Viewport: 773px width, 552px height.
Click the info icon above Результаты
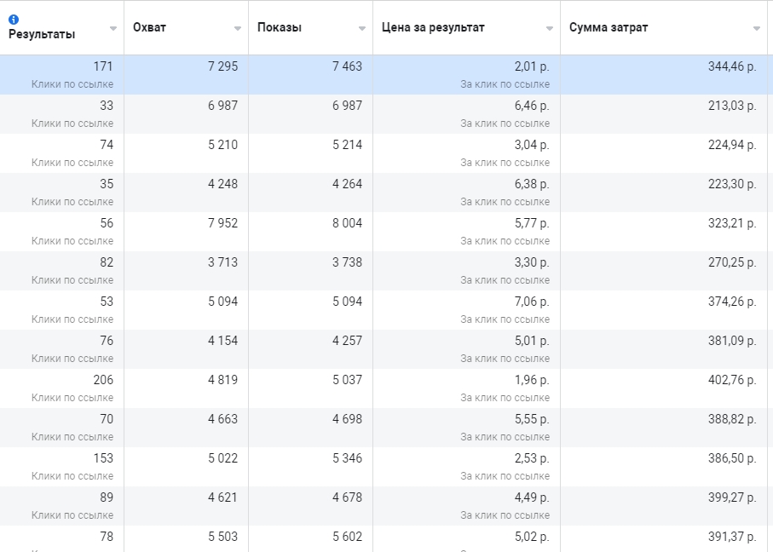click(14, 20)
